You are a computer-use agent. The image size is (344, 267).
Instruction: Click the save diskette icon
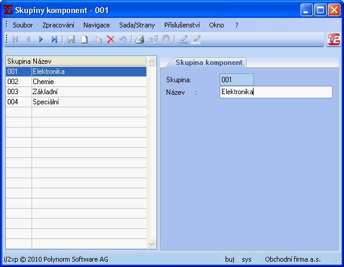point(71,39)
